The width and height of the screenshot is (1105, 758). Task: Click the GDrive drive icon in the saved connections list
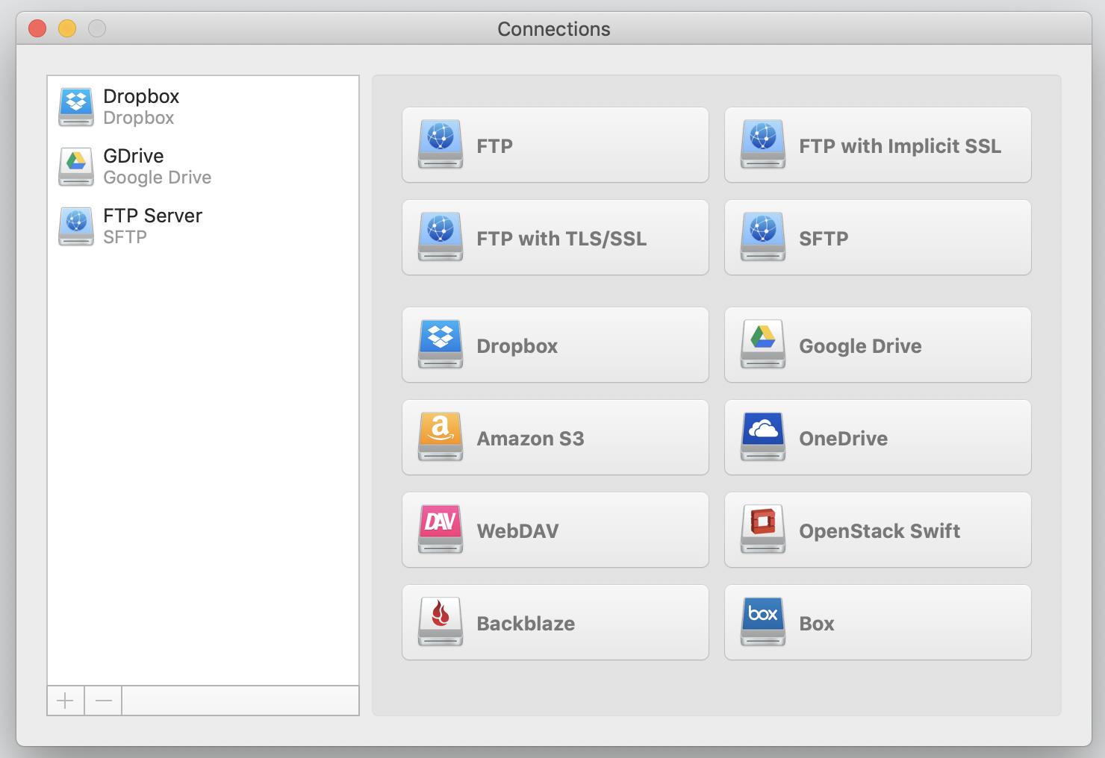76,167
